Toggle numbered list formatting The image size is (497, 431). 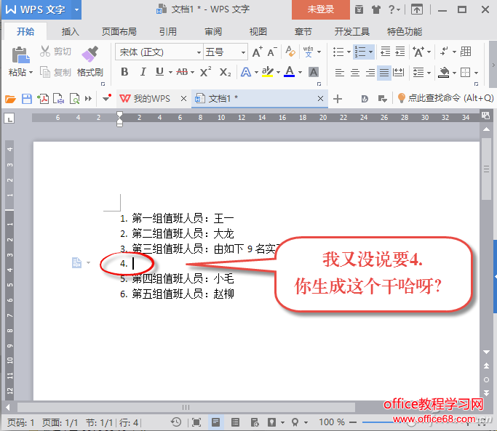[x=360, y=52]
